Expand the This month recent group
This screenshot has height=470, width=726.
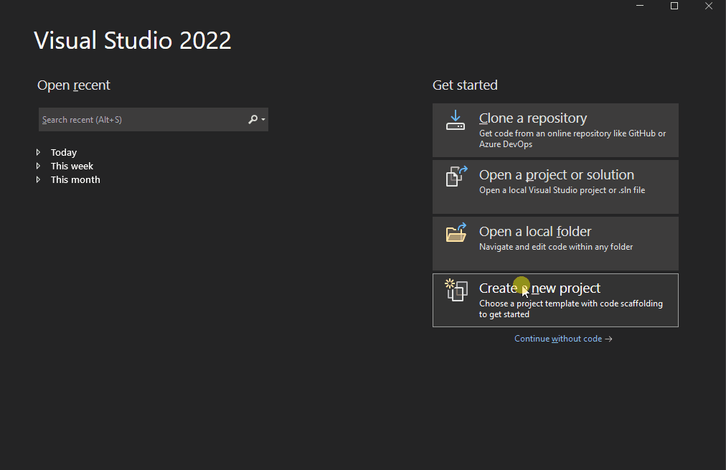pyautogui.click(x=39, y=179)
